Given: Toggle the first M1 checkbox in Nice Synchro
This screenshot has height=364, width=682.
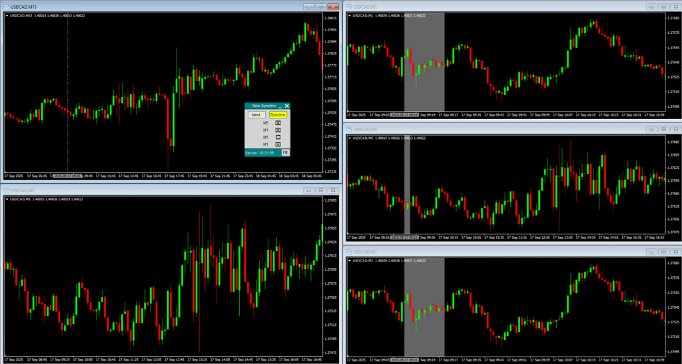Looking at the screenshot, I should coord(278,130).
